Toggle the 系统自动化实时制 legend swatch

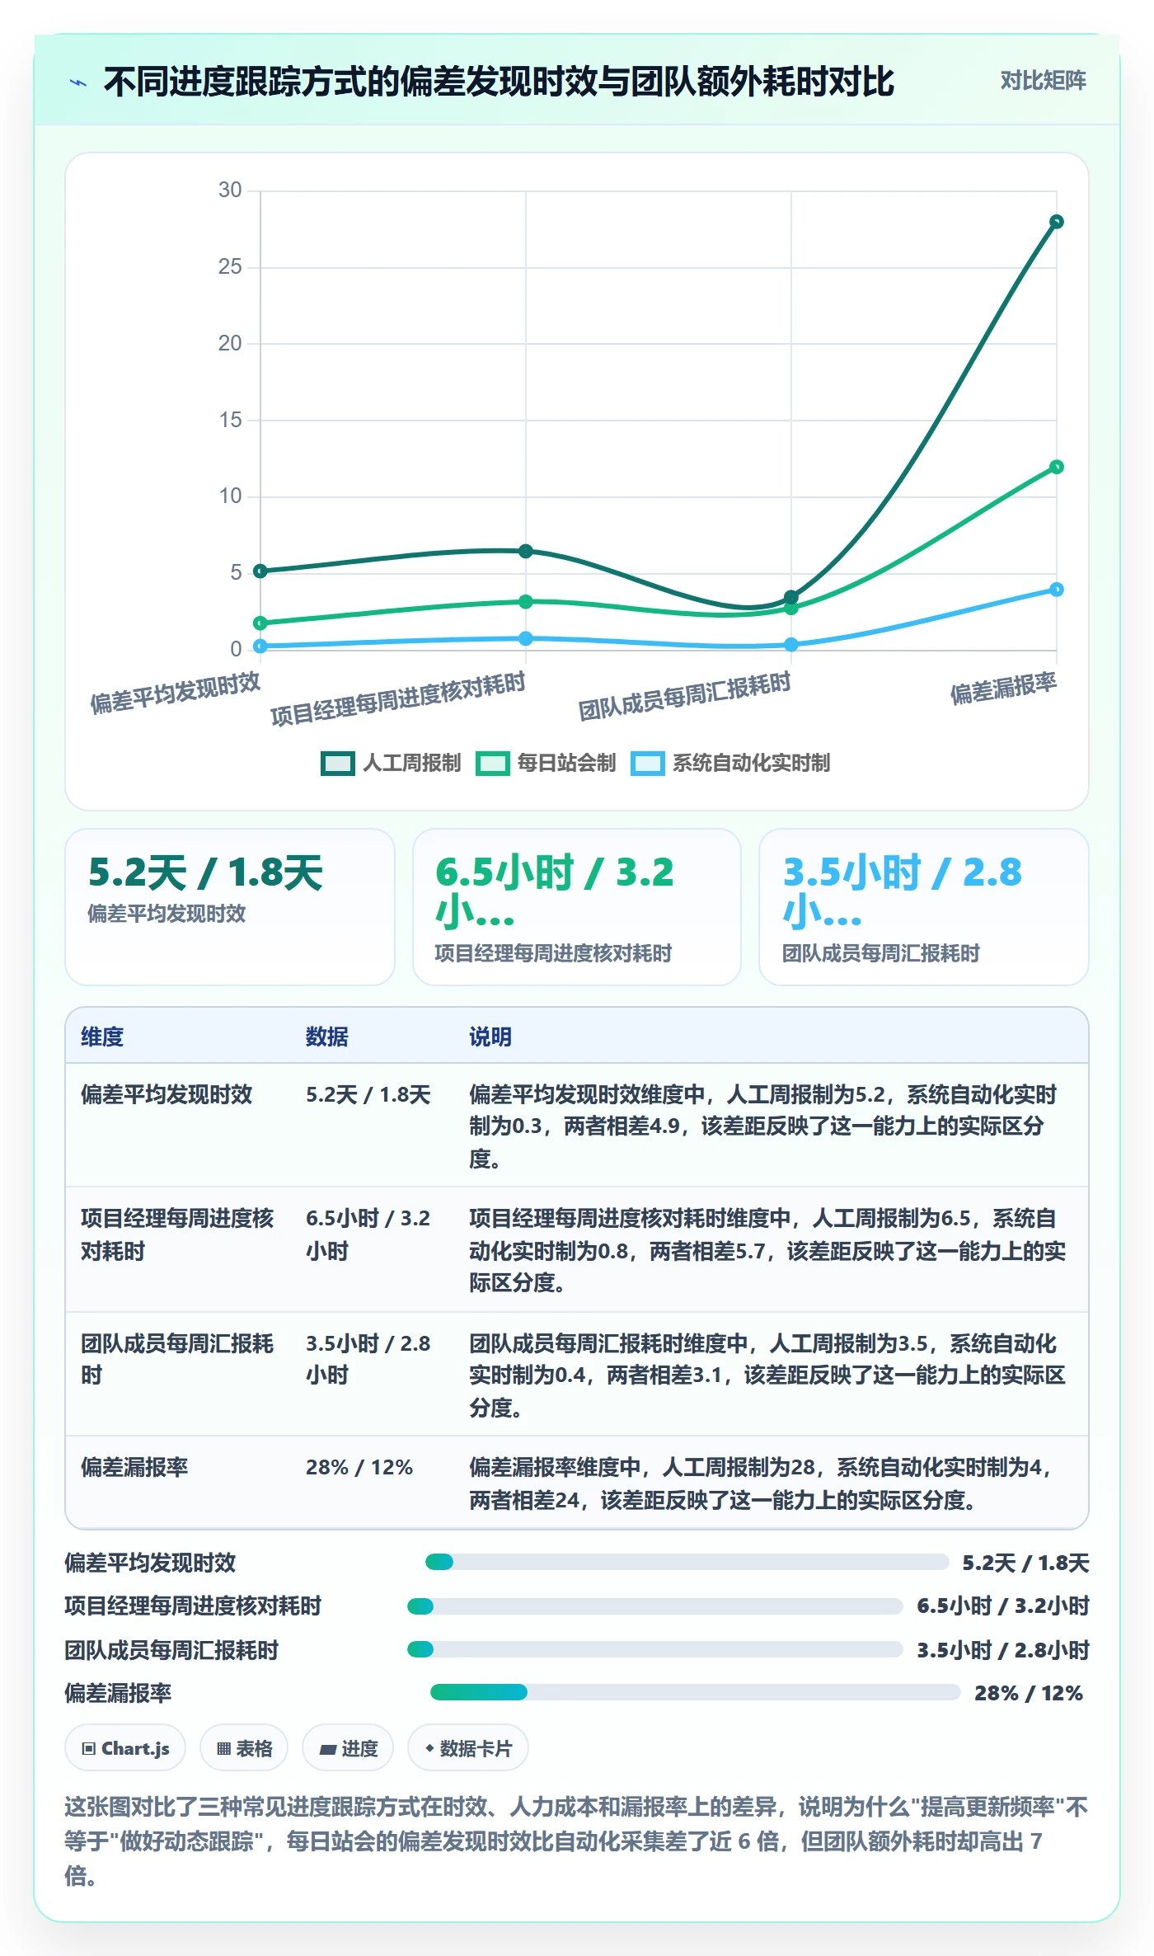648,764
